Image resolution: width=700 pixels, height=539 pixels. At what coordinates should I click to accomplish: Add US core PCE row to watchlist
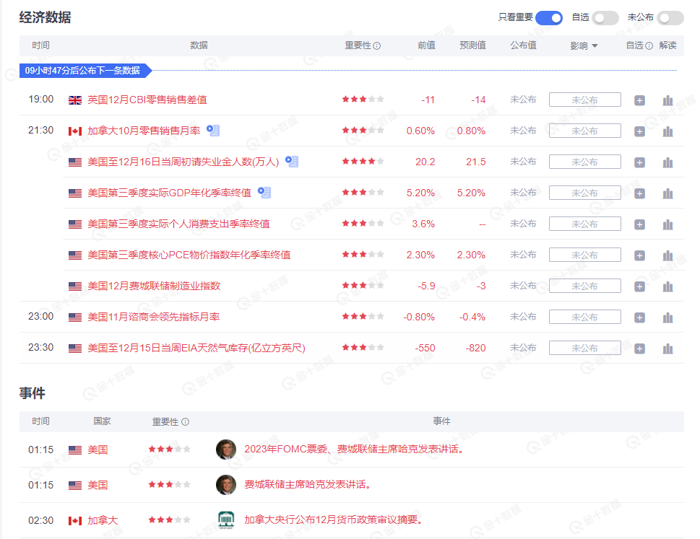click(639, 255)
